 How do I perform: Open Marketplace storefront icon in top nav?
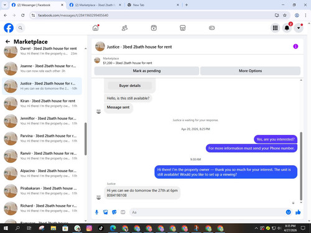(x=183, y=28)
